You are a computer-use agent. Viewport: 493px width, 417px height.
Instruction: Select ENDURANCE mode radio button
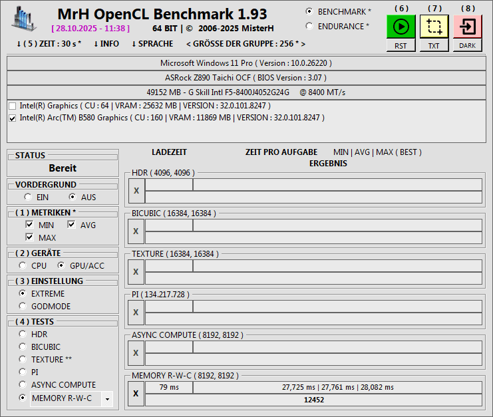[309, 26]
